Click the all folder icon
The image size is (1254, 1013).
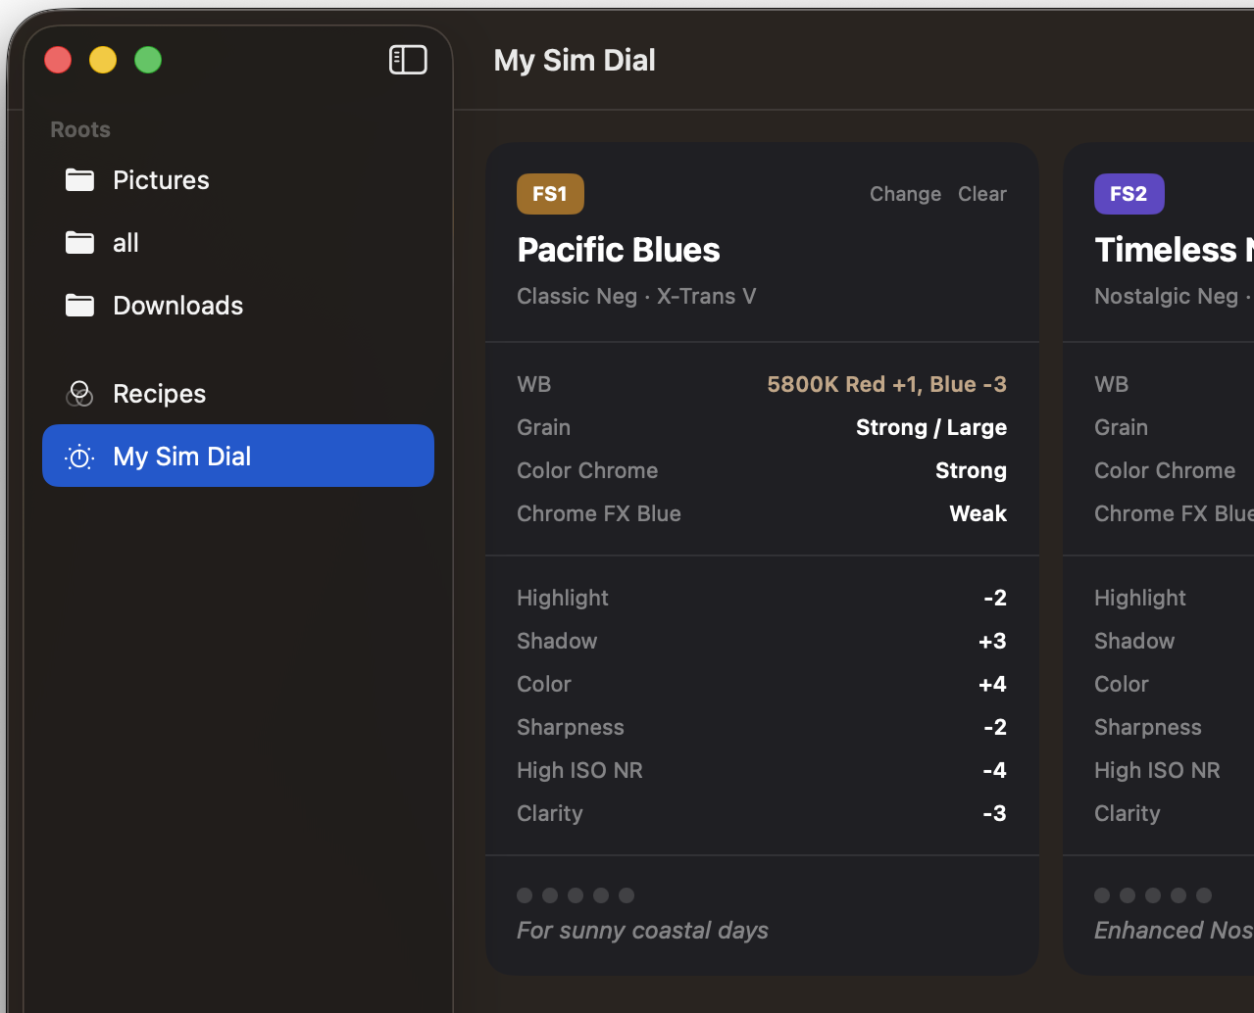79,243
